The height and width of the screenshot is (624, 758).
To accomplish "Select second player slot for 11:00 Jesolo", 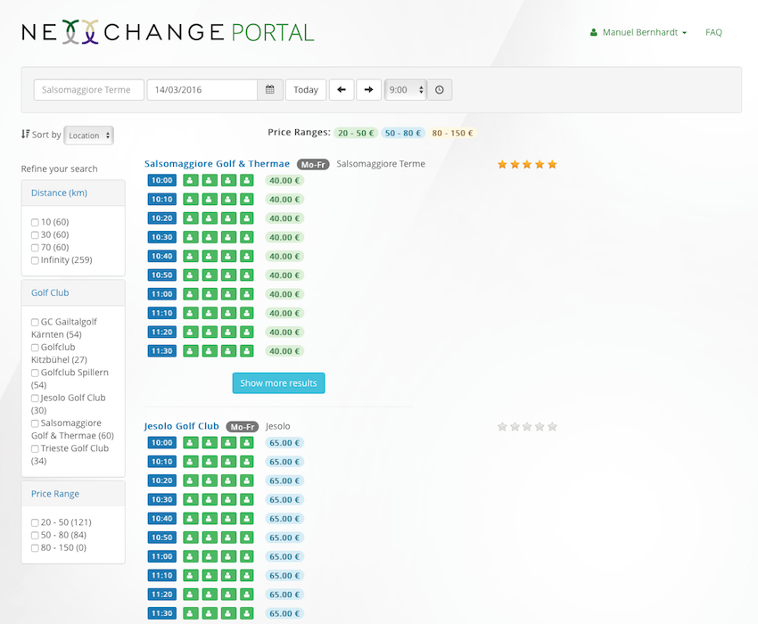I will coord(209,556).
